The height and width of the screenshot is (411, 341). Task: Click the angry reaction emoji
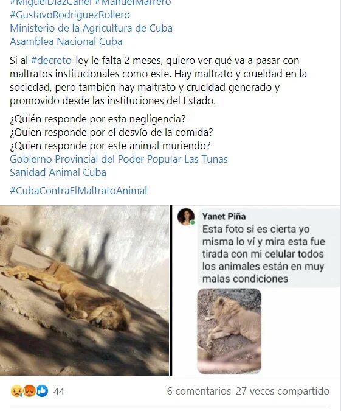point(29,391)
